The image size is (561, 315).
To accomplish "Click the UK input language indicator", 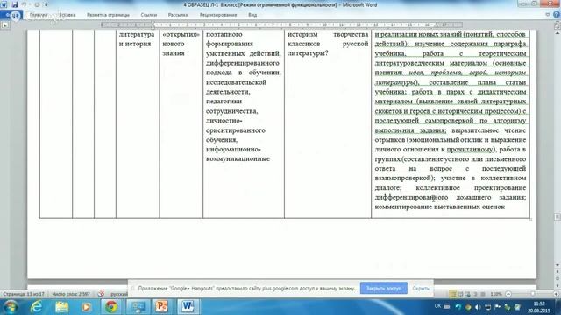I will (437, 306).
